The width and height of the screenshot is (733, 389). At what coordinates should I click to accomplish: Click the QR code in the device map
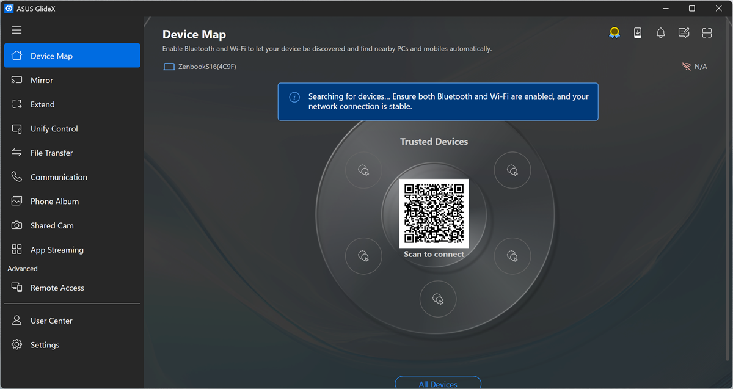click(434, 213)
